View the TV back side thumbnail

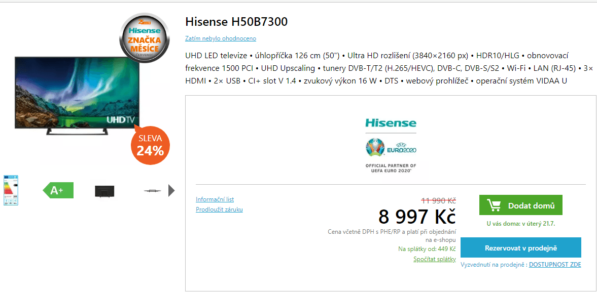[x=104, y=191]
